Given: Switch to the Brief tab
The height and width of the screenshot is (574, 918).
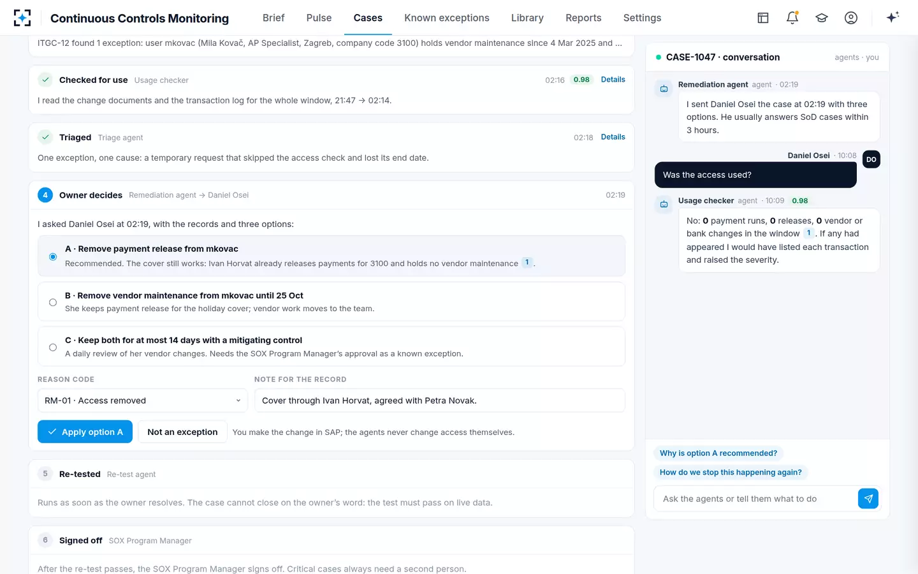Looking at the screenshot, I should point(273,18).
